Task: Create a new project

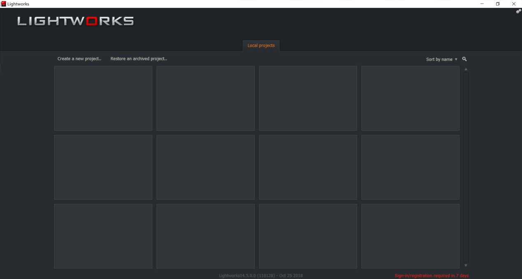Action: 79,58
